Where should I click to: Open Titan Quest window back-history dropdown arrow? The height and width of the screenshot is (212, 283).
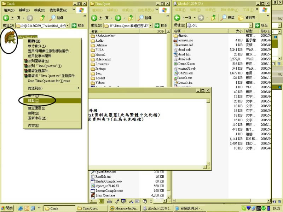coord(111,18)
